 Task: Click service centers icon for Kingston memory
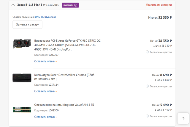pos(147,116)
